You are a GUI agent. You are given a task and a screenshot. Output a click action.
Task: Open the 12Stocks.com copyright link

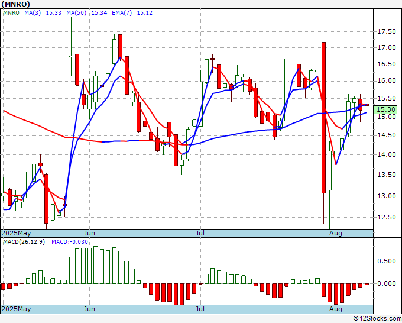point(377,319)
